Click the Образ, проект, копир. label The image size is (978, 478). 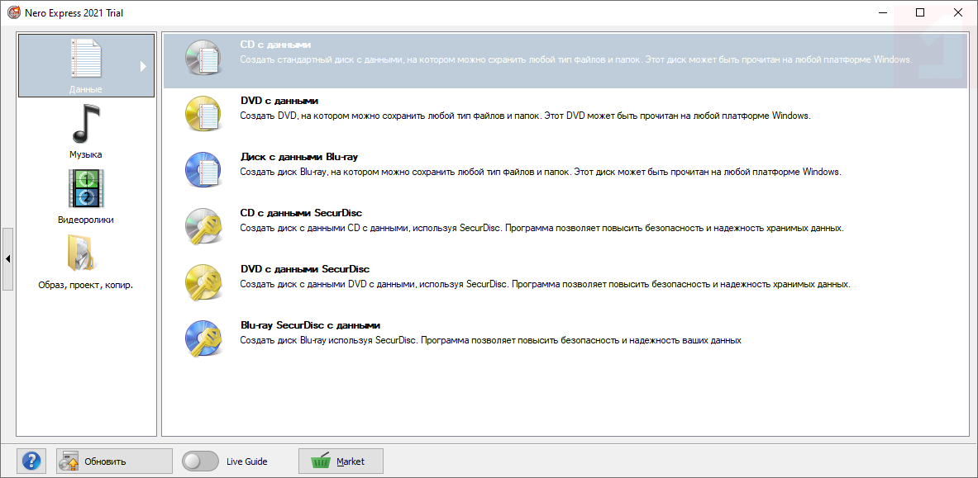(86, 286)
